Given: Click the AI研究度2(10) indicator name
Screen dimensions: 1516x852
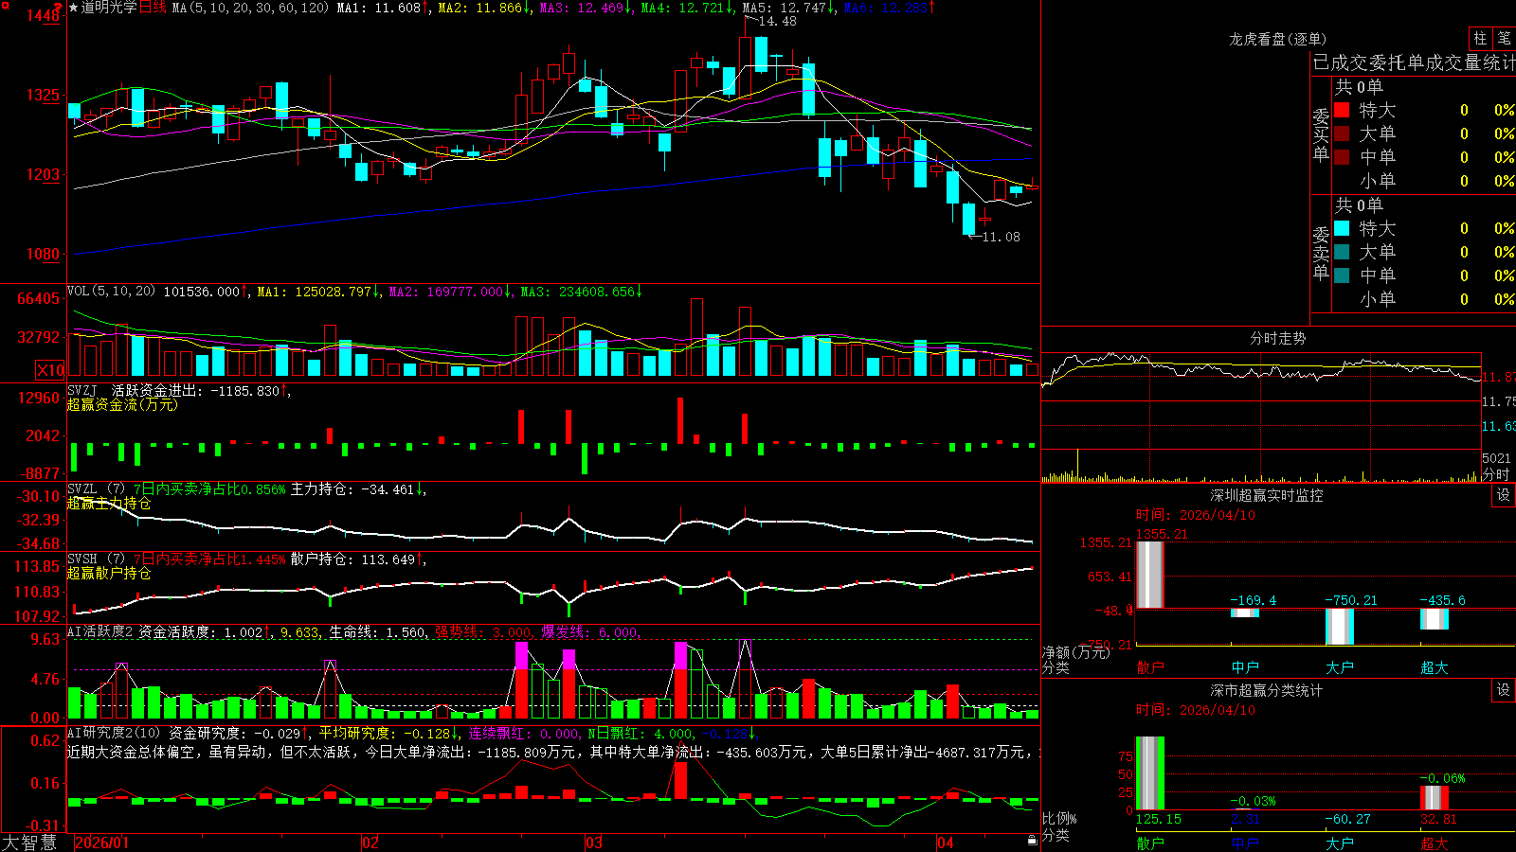Looking at the screenshot, I should (x=115, y=733).
